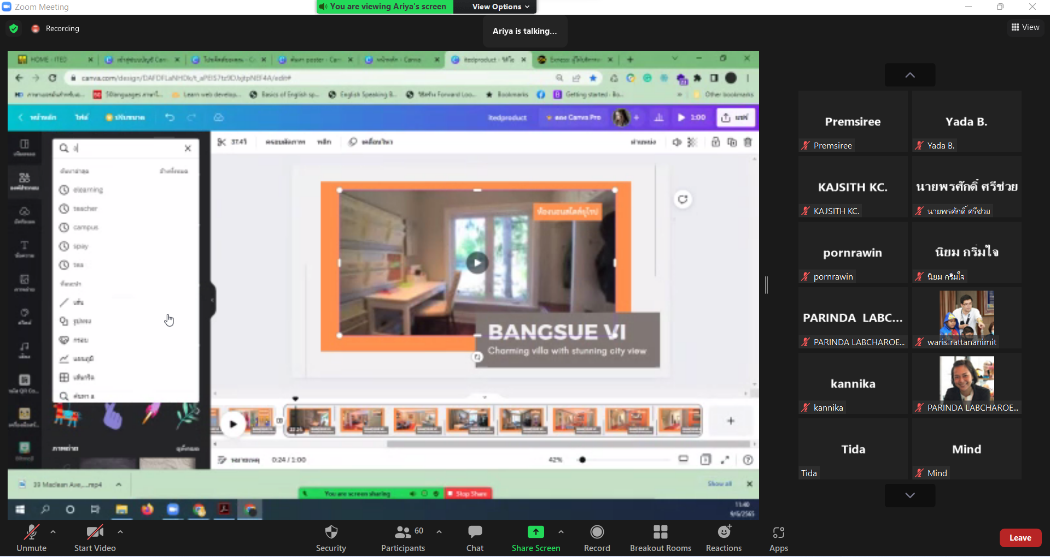This screenshot has height=557, width=1050.
Task: Expand Participants options caret
Action: coord(439,531)
